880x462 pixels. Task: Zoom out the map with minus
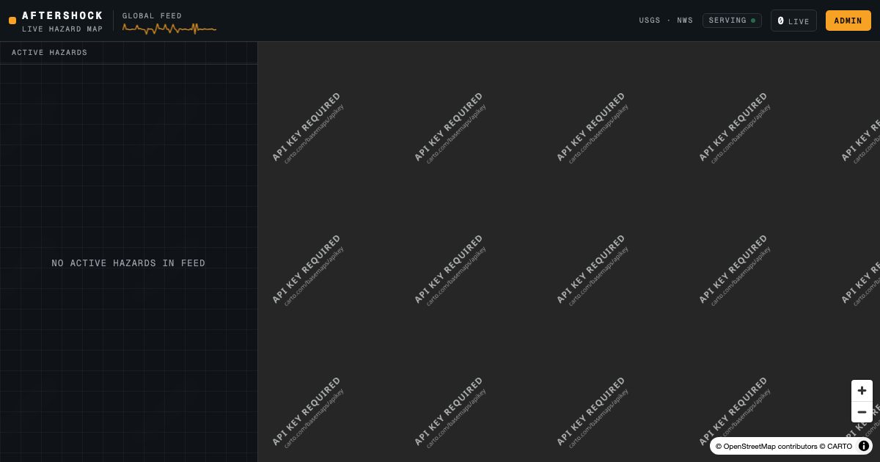click(862, 412)
